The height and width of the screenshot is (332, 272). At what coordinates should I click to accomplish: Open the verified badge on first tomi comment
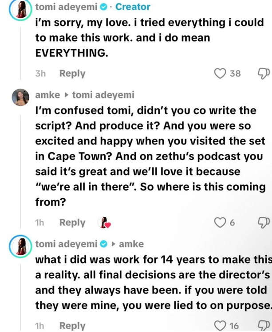point(103,7)
